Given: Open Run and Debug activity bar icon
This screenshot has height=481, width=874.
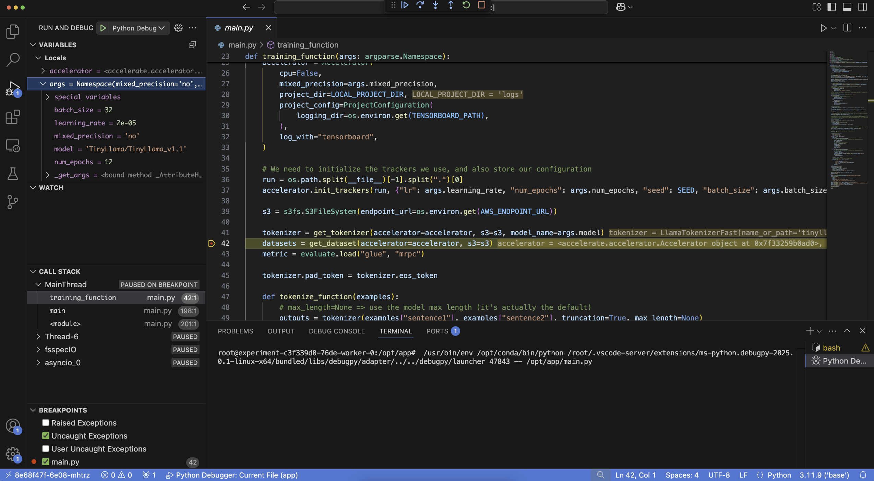Looking at the screenshot, I should [x=13, y=89].
